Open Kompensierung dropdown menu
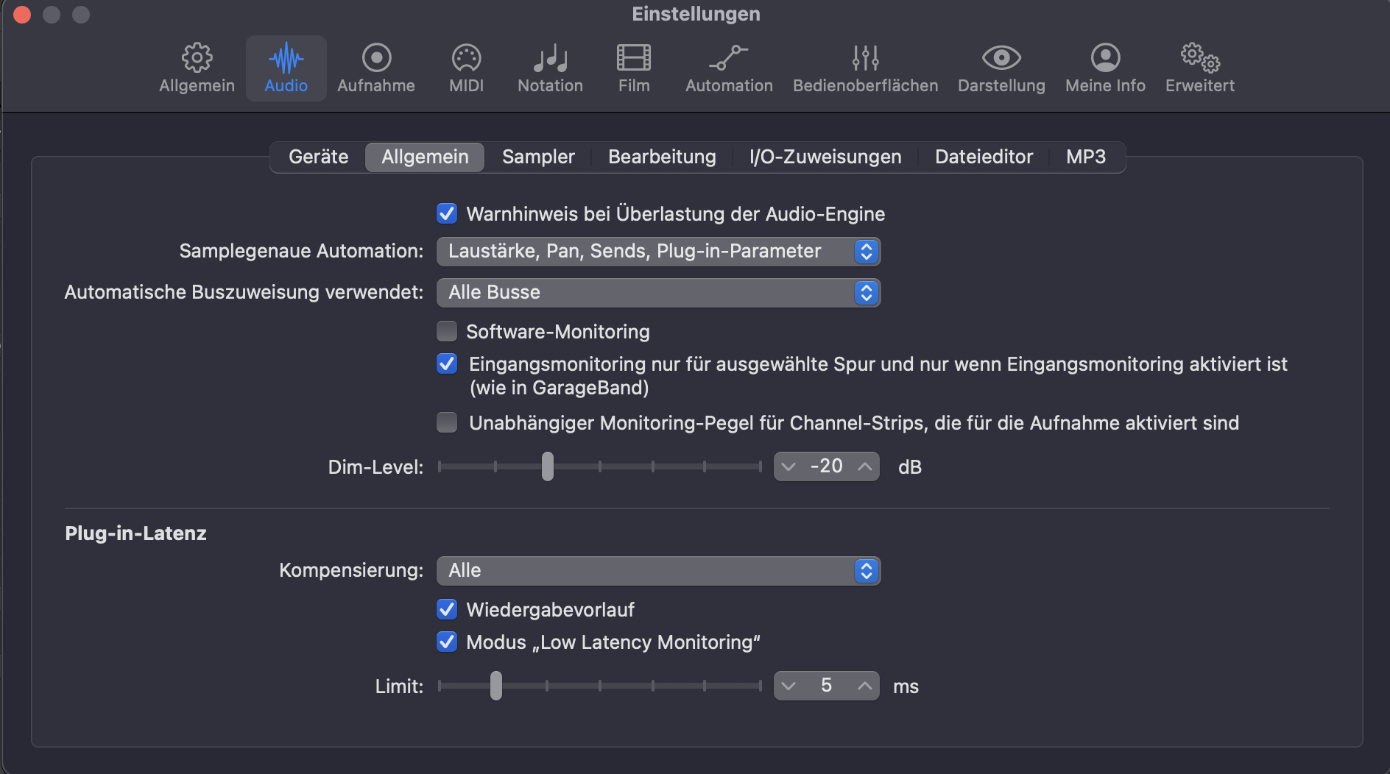 coord(658,571)
